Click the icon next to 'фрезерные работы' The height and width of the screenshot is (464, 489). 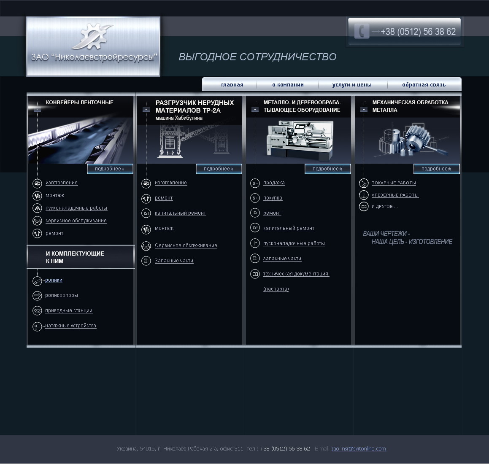click(x=364, y=195)
